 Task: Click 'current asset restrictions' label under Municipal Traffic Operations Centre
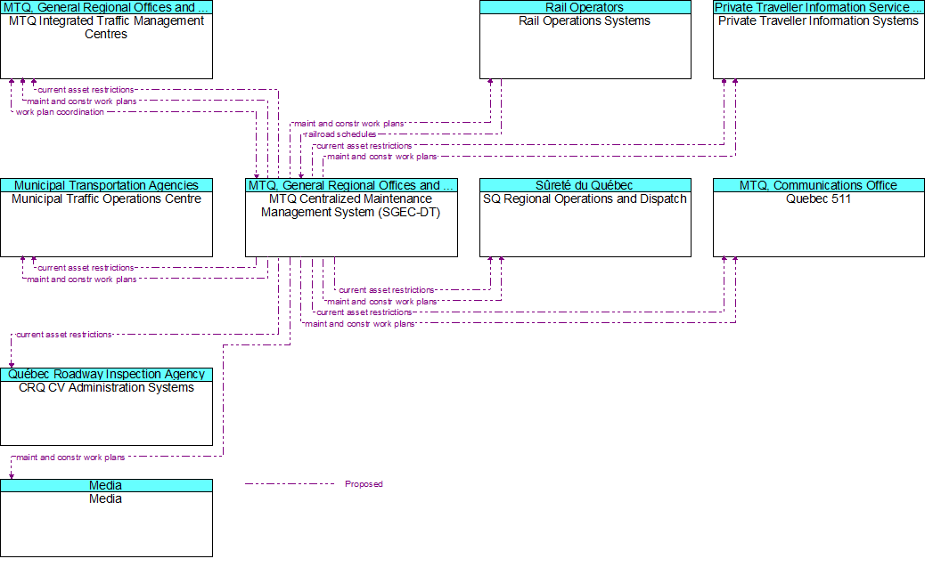pyautogui.click(x=86, y=268)
